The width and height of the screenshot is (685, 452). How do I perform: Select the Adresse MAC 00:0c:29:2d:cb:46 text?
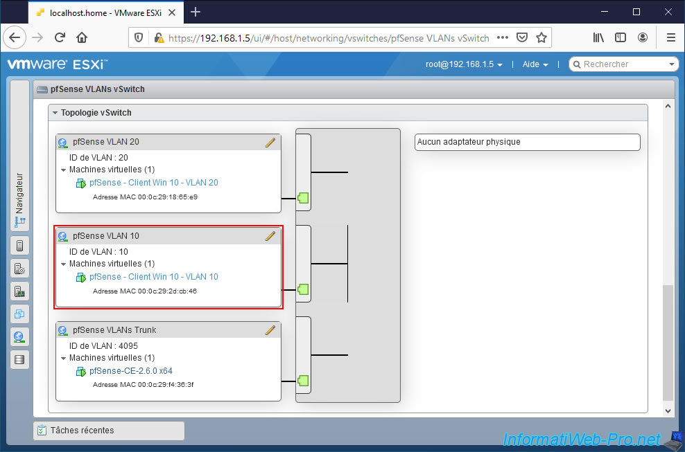click(145, 291)
